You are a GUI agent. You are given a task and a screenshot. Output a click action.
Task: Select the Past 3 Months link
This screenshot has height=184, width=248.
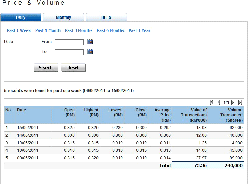[79, 30]
